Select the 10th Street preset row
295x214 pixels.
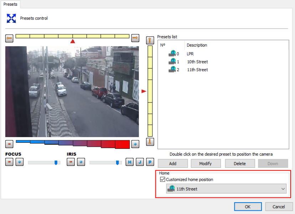[x=223, y=62]
